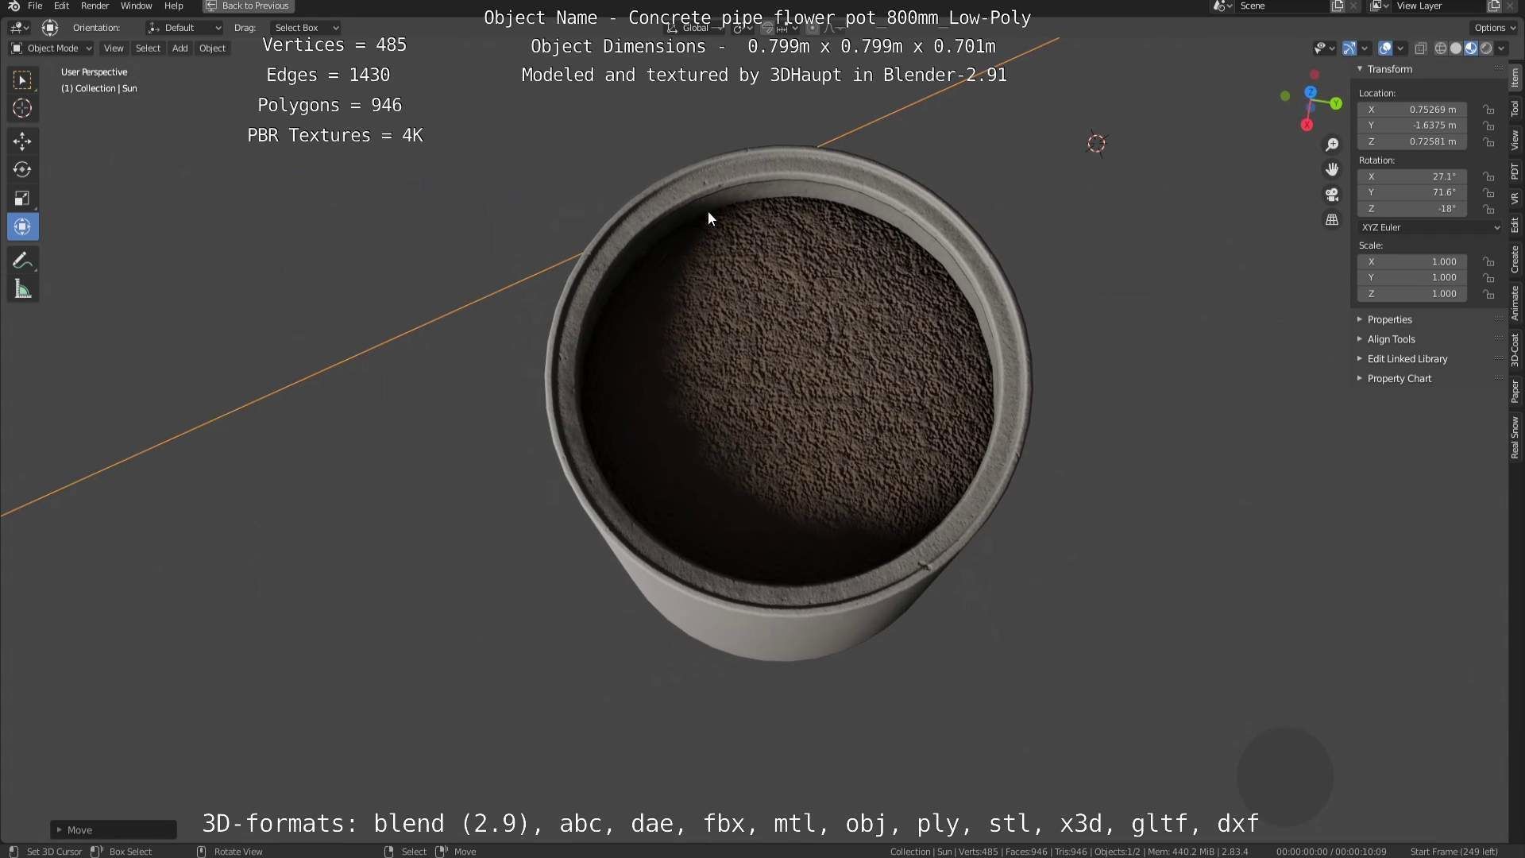Open the Object Mode dropdown
Screen dimensions: 1525x858
pos(52,48)
